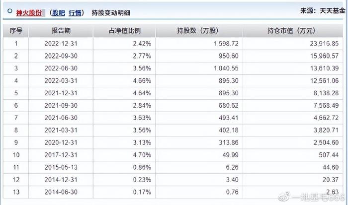
Task: Sort by the 持股数（万股） column header
Action: tap(199, 31)
